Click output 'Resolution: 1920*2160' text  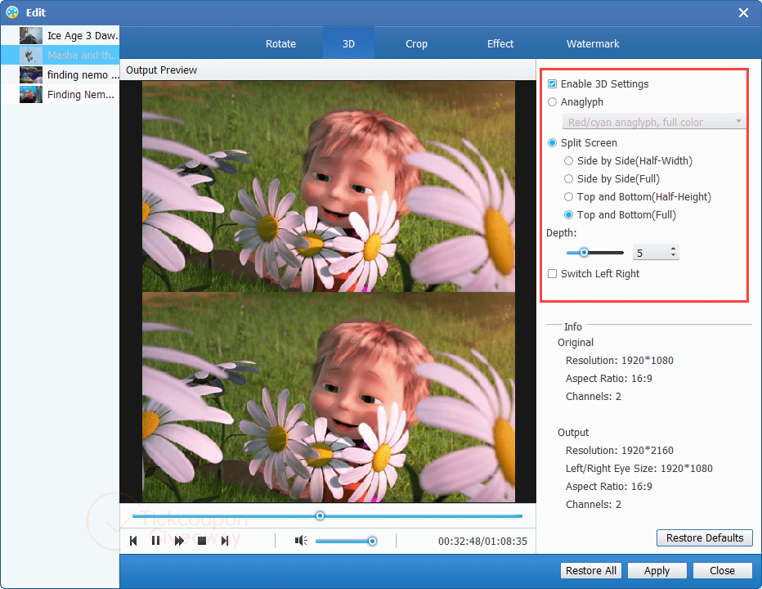coord(619,451)
